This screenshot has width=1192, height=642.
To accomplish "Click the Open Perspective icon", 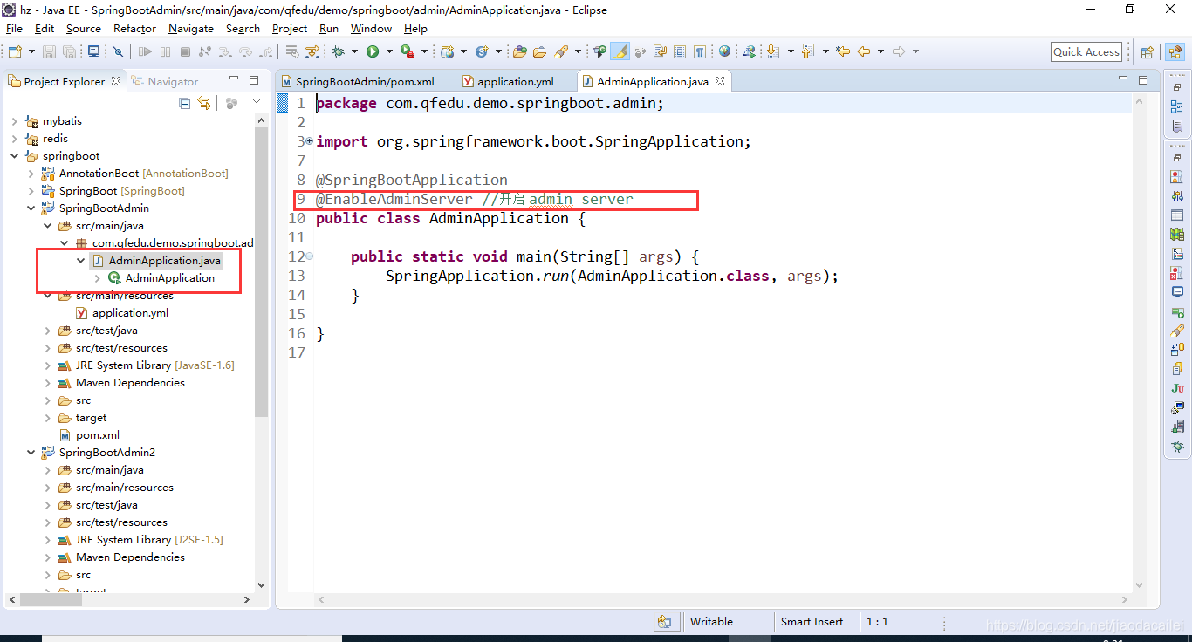I will click(1147, 52).
